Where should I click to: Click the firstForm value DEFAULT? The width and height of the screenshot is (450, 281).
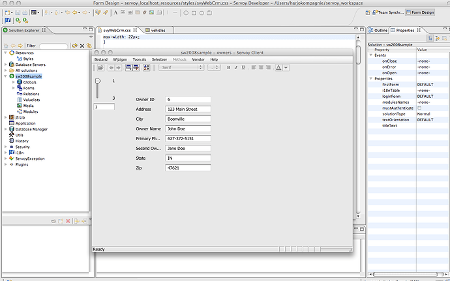click(x=425, y=85)
